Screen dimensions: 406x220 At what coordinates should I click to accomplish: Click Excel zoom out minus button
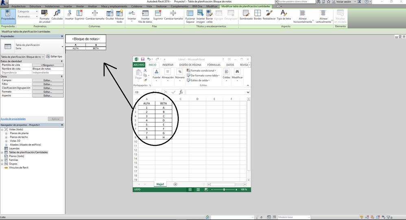[x=212, y=189]
